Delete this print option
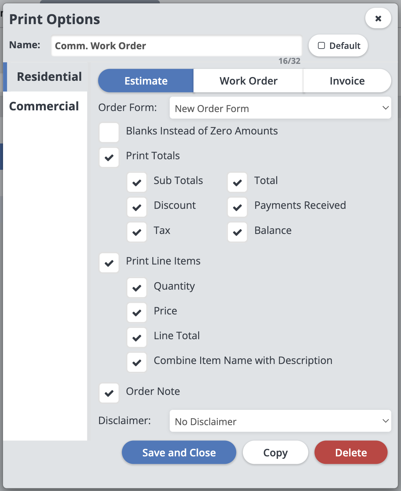This screenshot has height=491, width=401. click(x=351, y=452)
